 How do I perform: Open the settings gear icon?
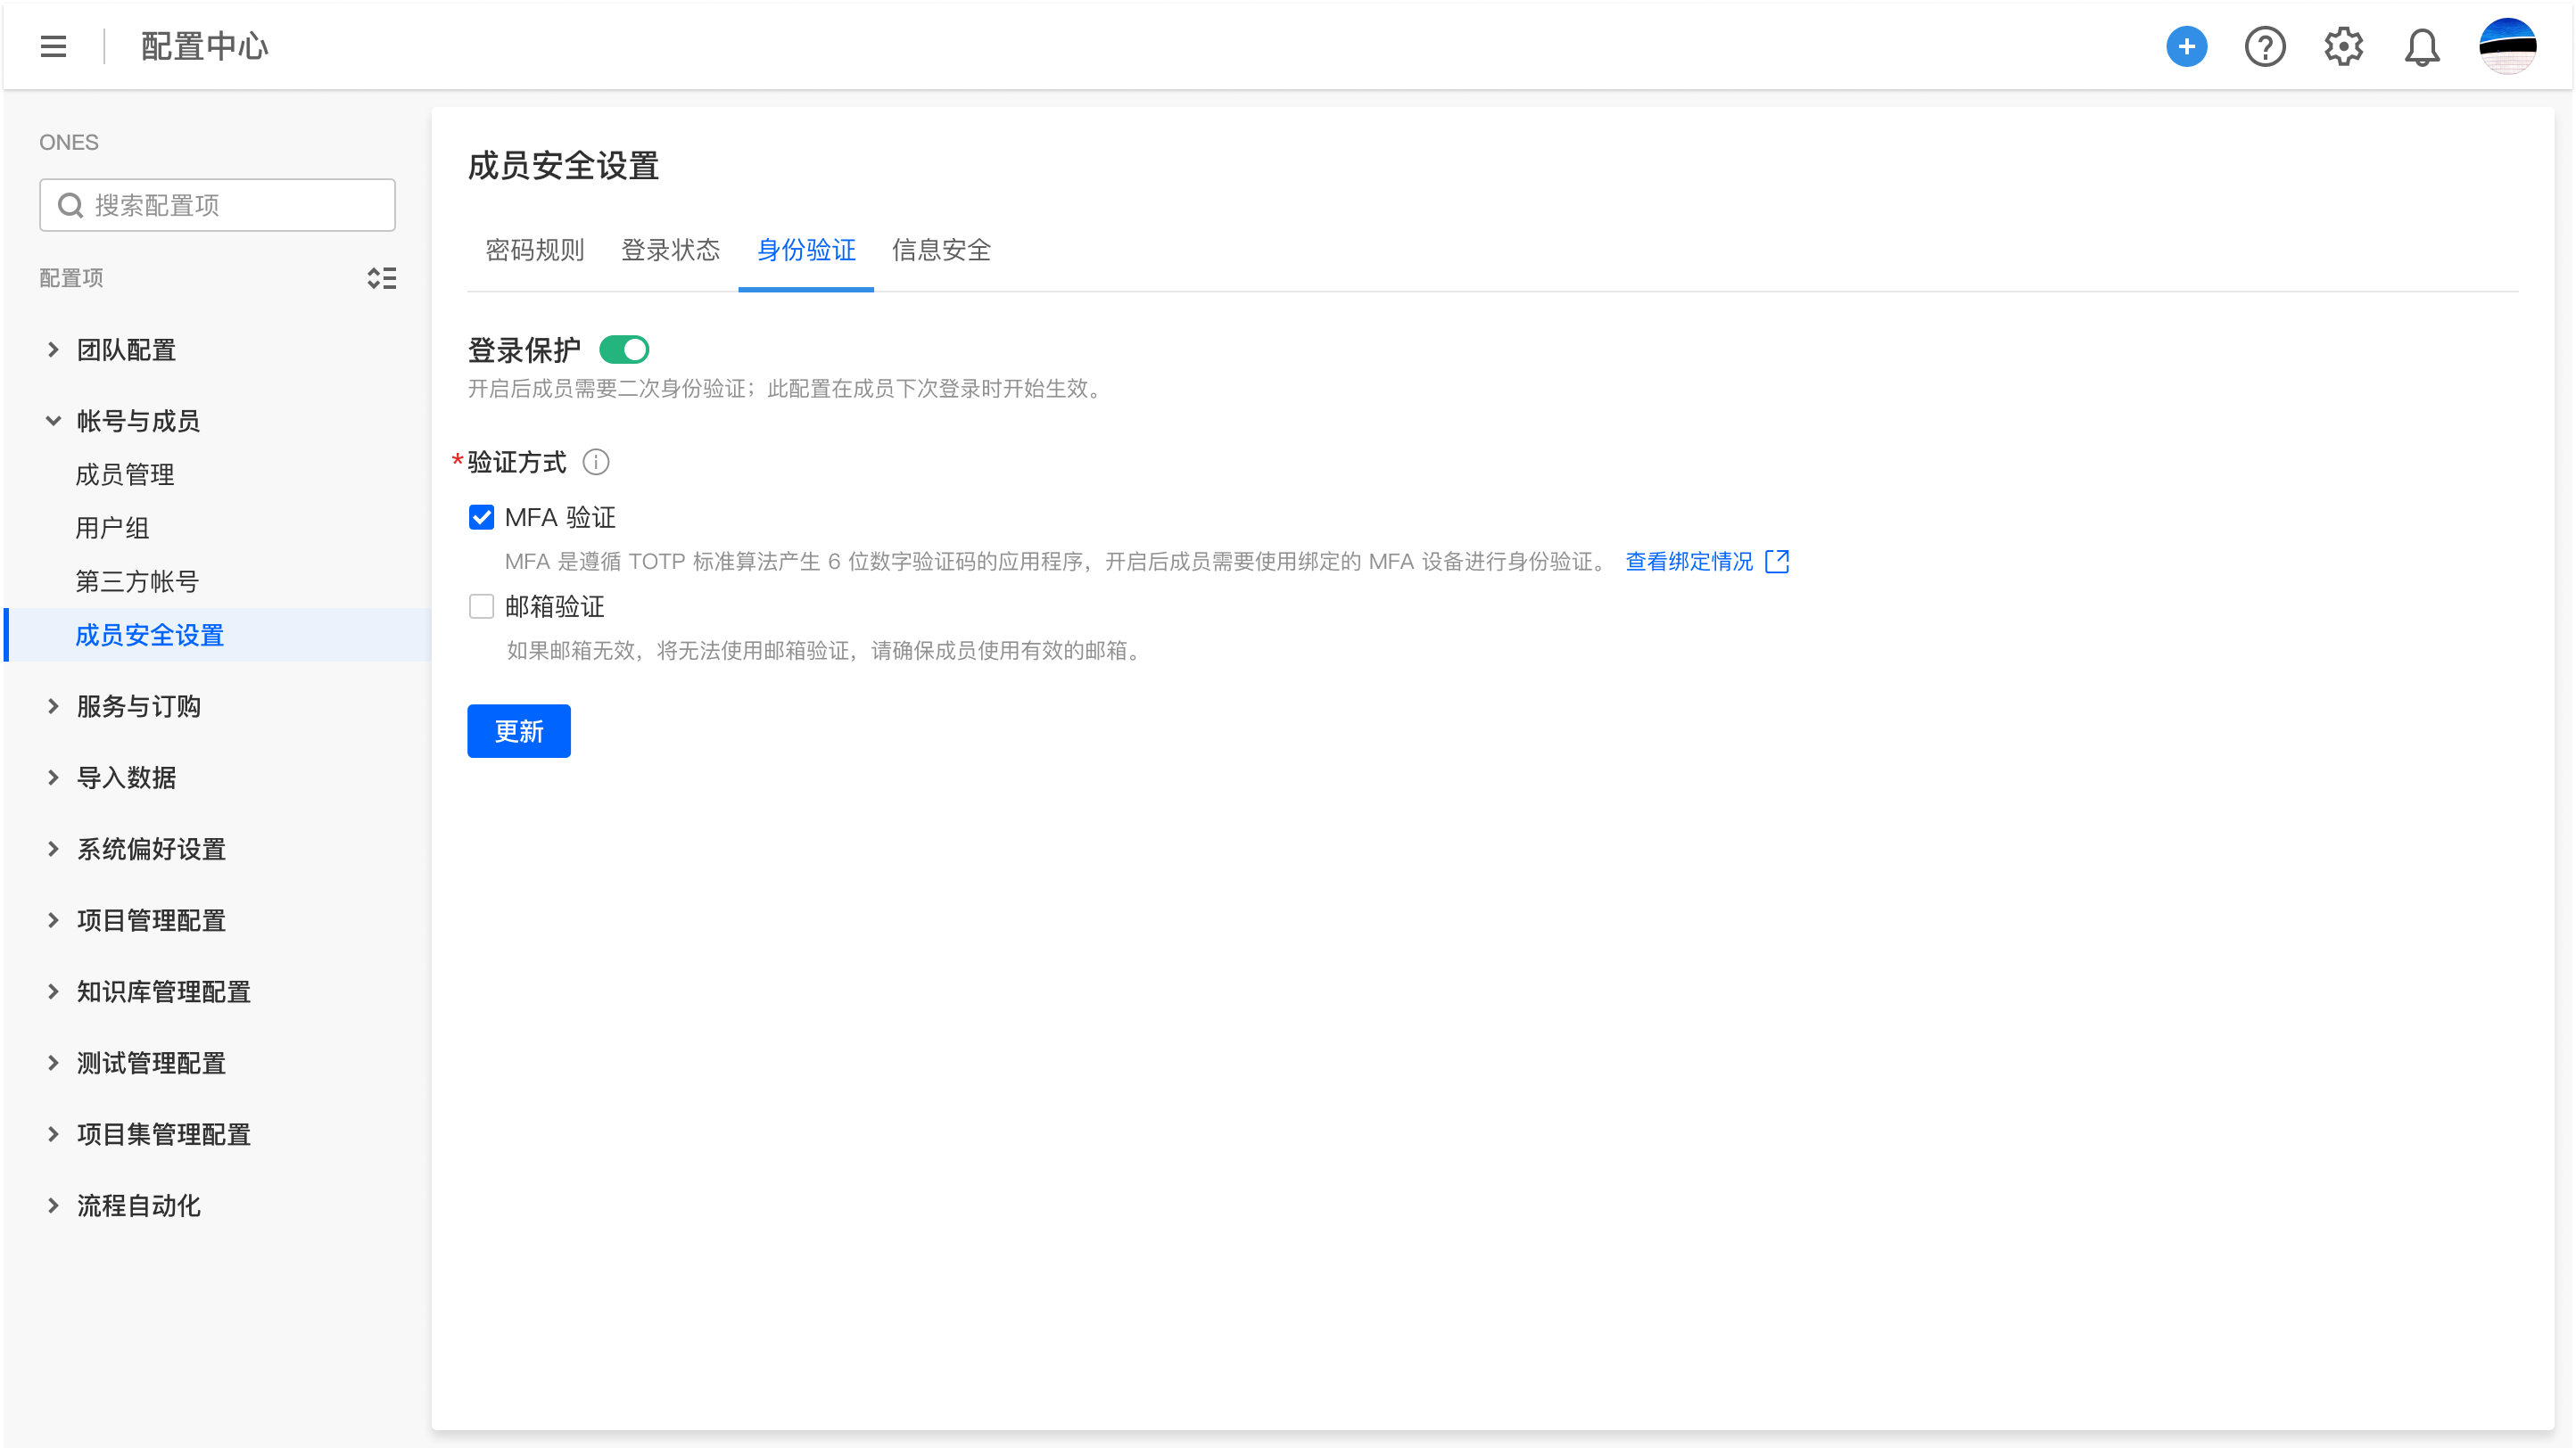coord(2343,46)
